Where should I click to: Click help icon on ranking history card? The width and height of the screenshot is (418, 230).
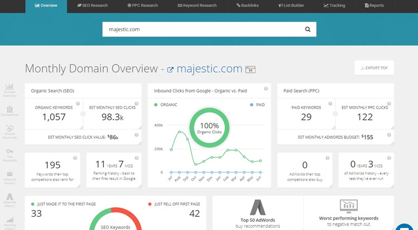click(137, 158)
